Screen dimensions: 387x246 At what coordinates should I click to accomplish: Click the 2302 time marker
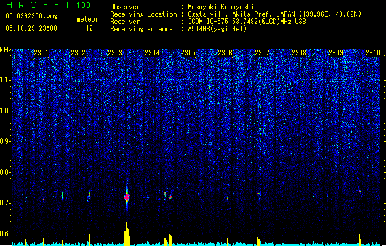(78, 53)
